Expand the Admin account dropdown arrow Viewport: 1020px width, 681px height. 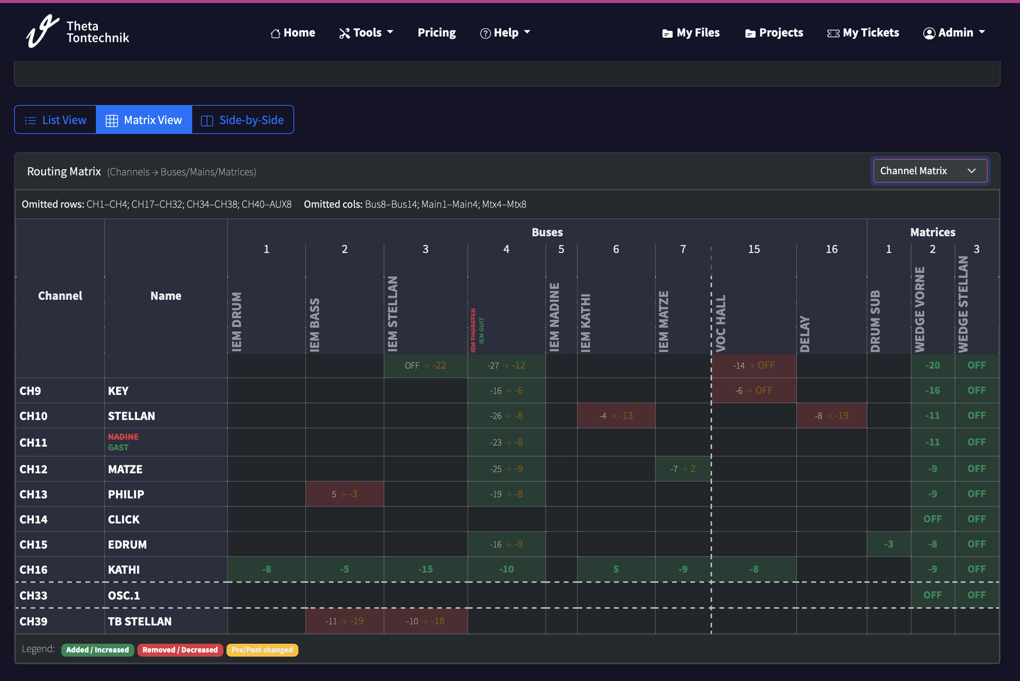click(982, 32)
